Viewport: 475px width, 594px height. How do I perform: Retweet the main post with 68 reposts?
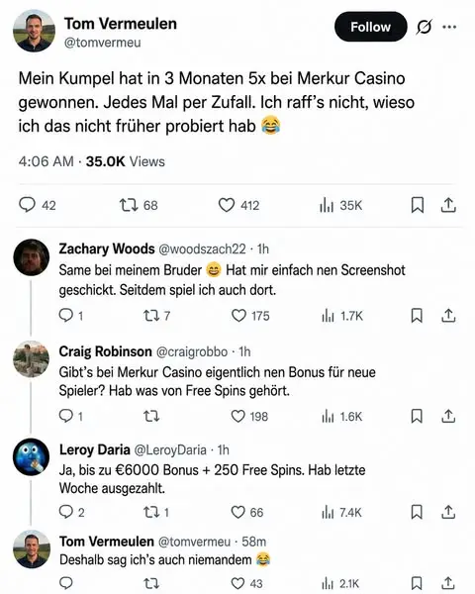(x=139, y=205)
